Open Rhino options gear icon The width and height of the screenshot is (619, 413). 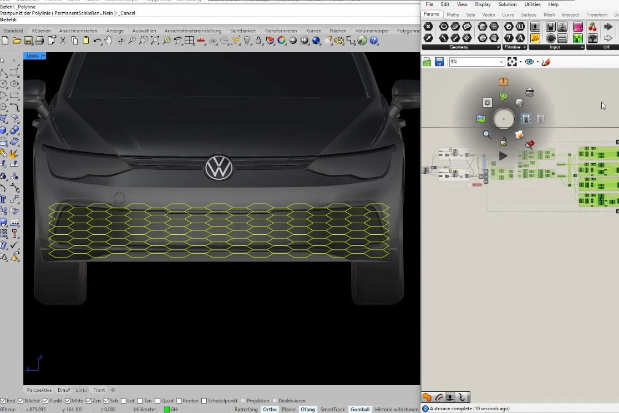coord(339,41)
